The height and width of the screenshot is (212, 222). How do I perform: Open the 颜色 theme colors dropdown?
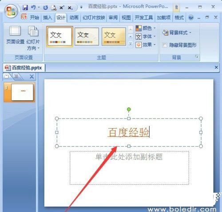pos(145,28)
